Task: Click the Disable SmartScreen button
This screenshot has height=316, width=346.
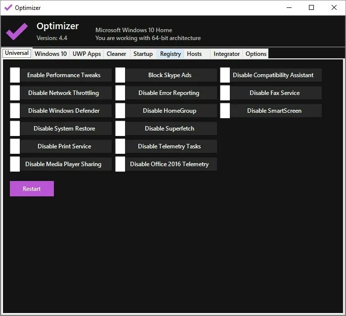Action: pos(276,111)
